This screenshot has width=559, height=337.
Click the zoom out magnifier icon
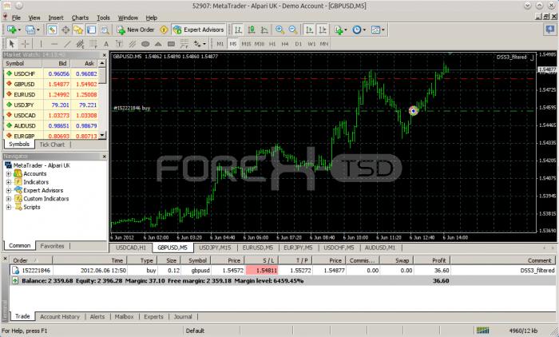(293, 30)
